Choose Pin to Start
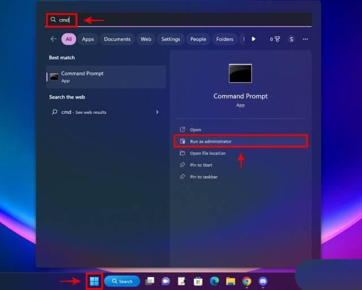The image size is (362, 290). [240, 165]
